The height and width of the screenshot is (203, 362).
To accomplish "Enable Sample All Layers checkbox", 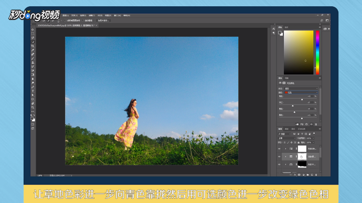I will (65, 20).
